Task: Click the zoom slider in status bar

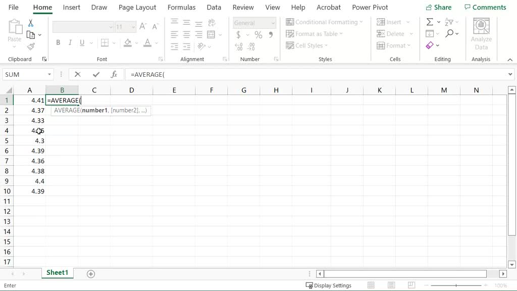Action: [456, 285]
